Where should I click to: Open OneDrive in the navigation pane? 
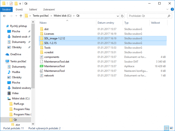(16, 54)
